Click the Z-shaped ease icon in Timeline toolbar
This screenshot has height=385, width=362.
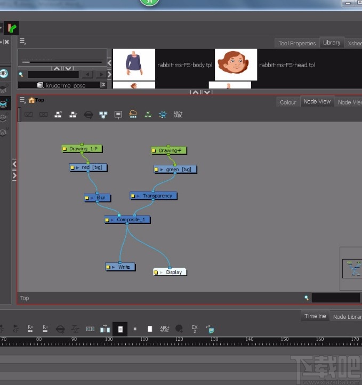75,329
